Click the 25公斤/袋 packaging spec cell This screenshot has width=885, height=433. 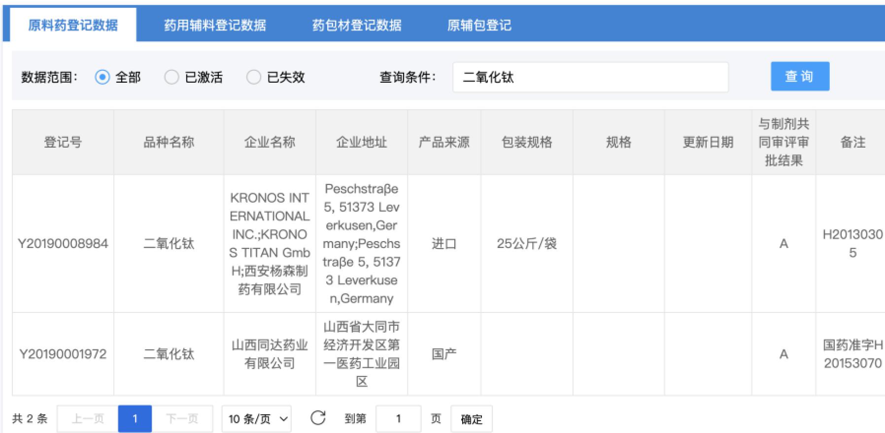tap(527, 244)
